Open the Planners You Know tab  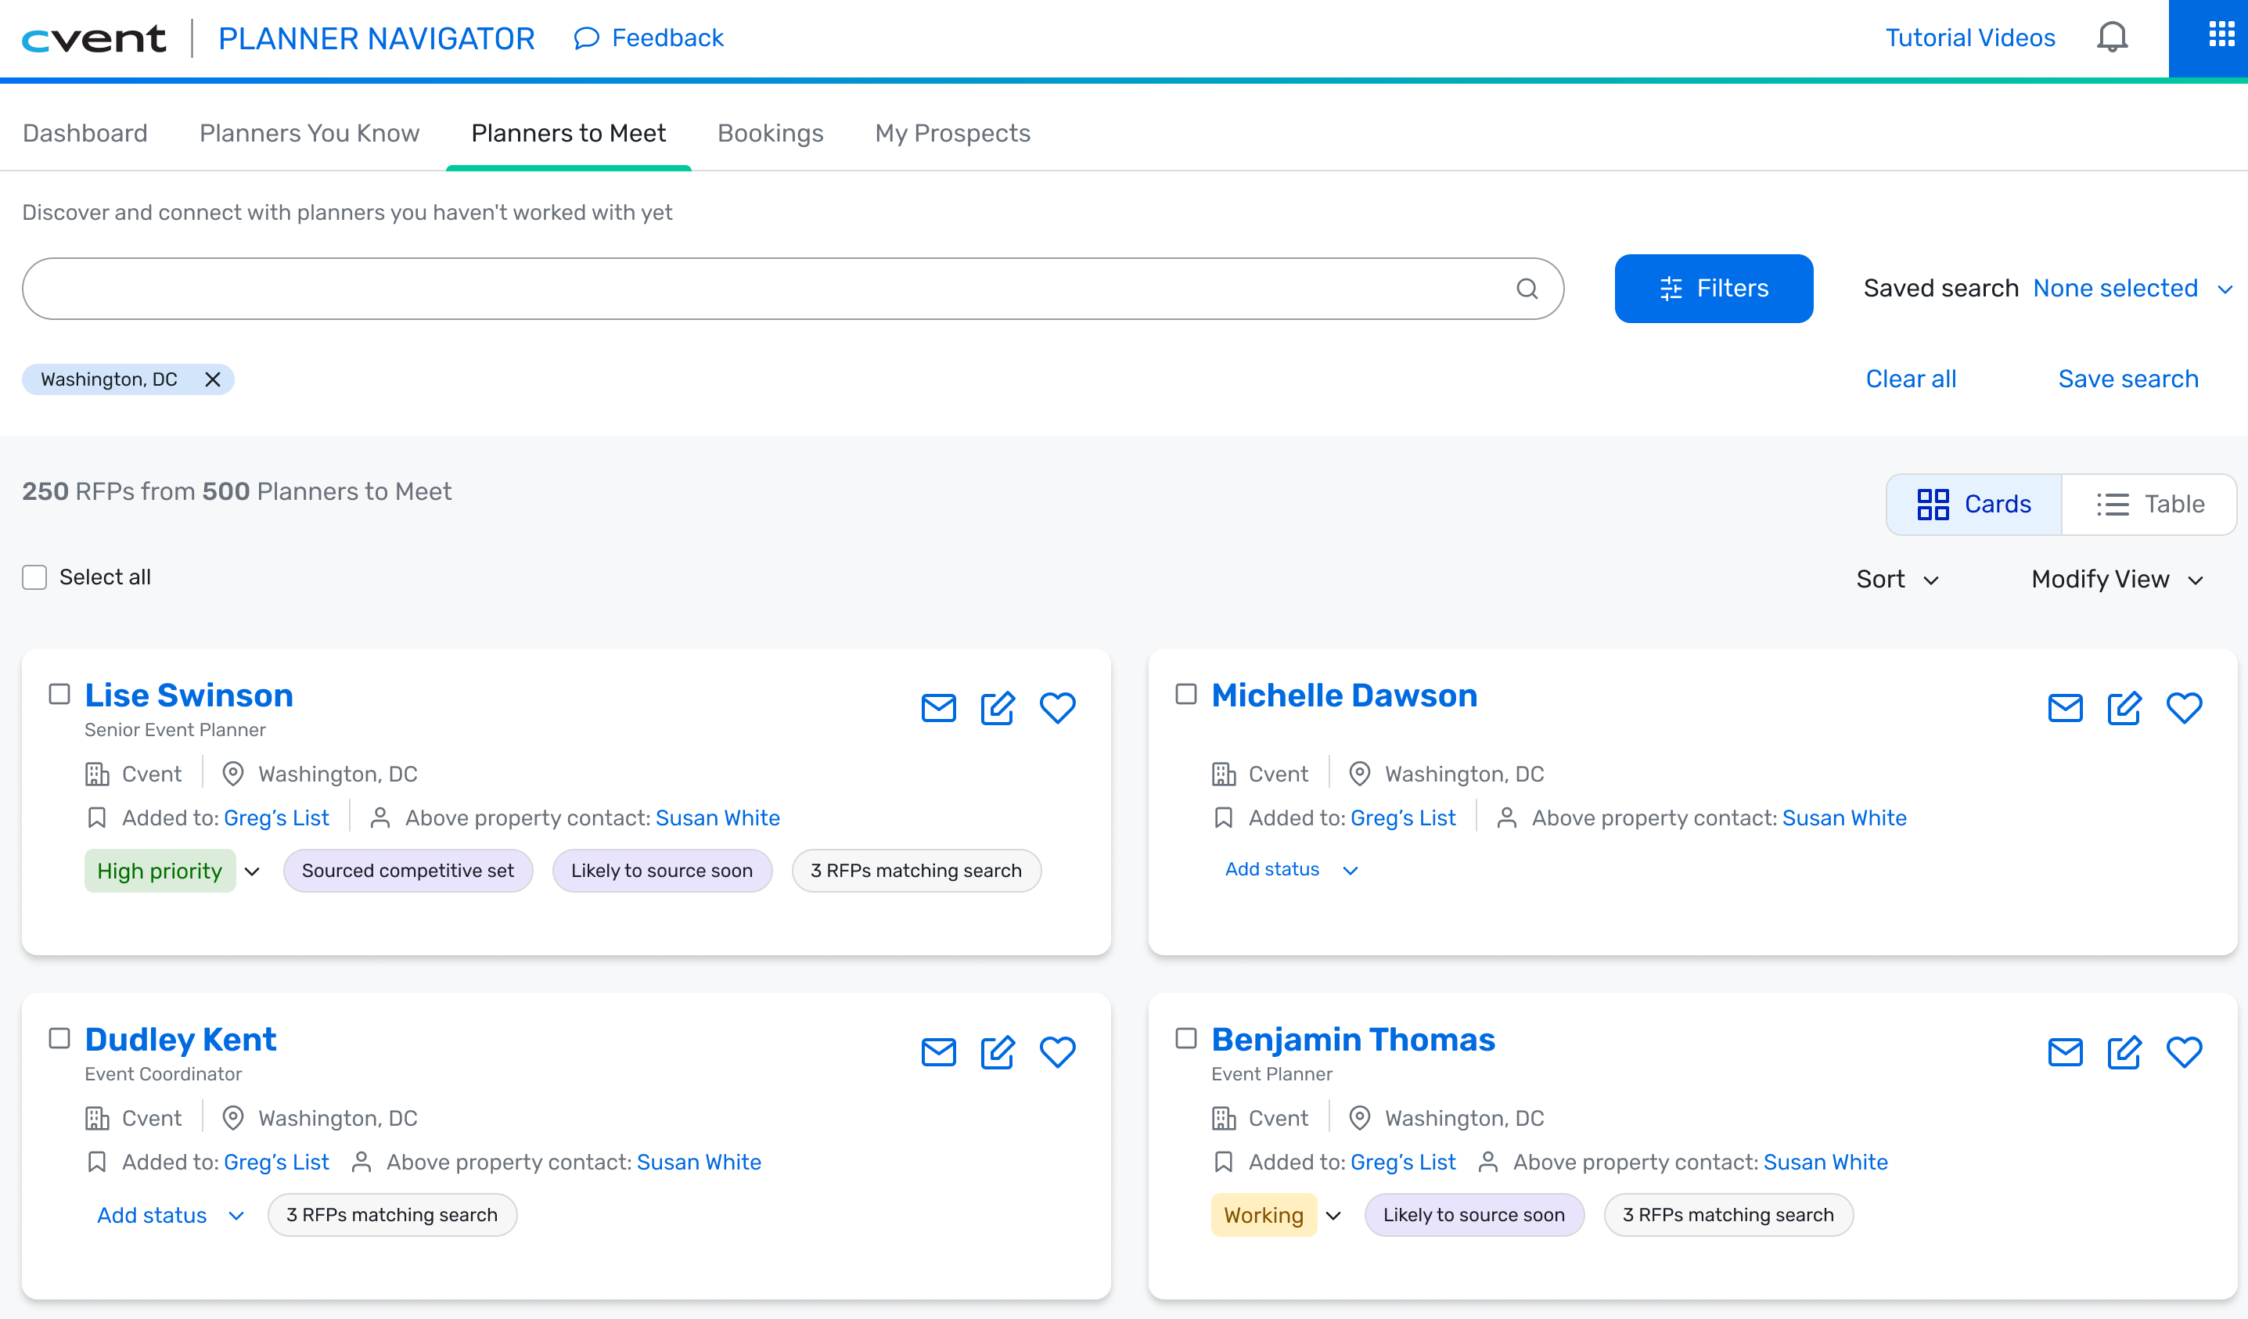(310, 134)
